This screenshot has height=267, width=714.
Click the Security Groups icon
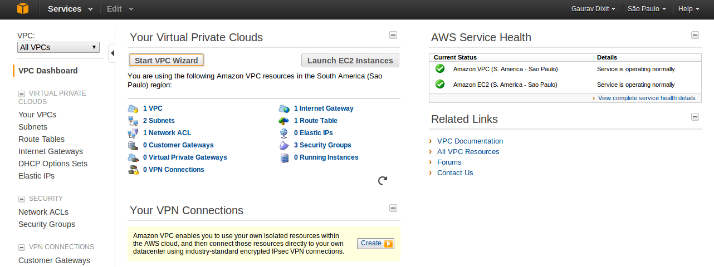click(284, 145)
